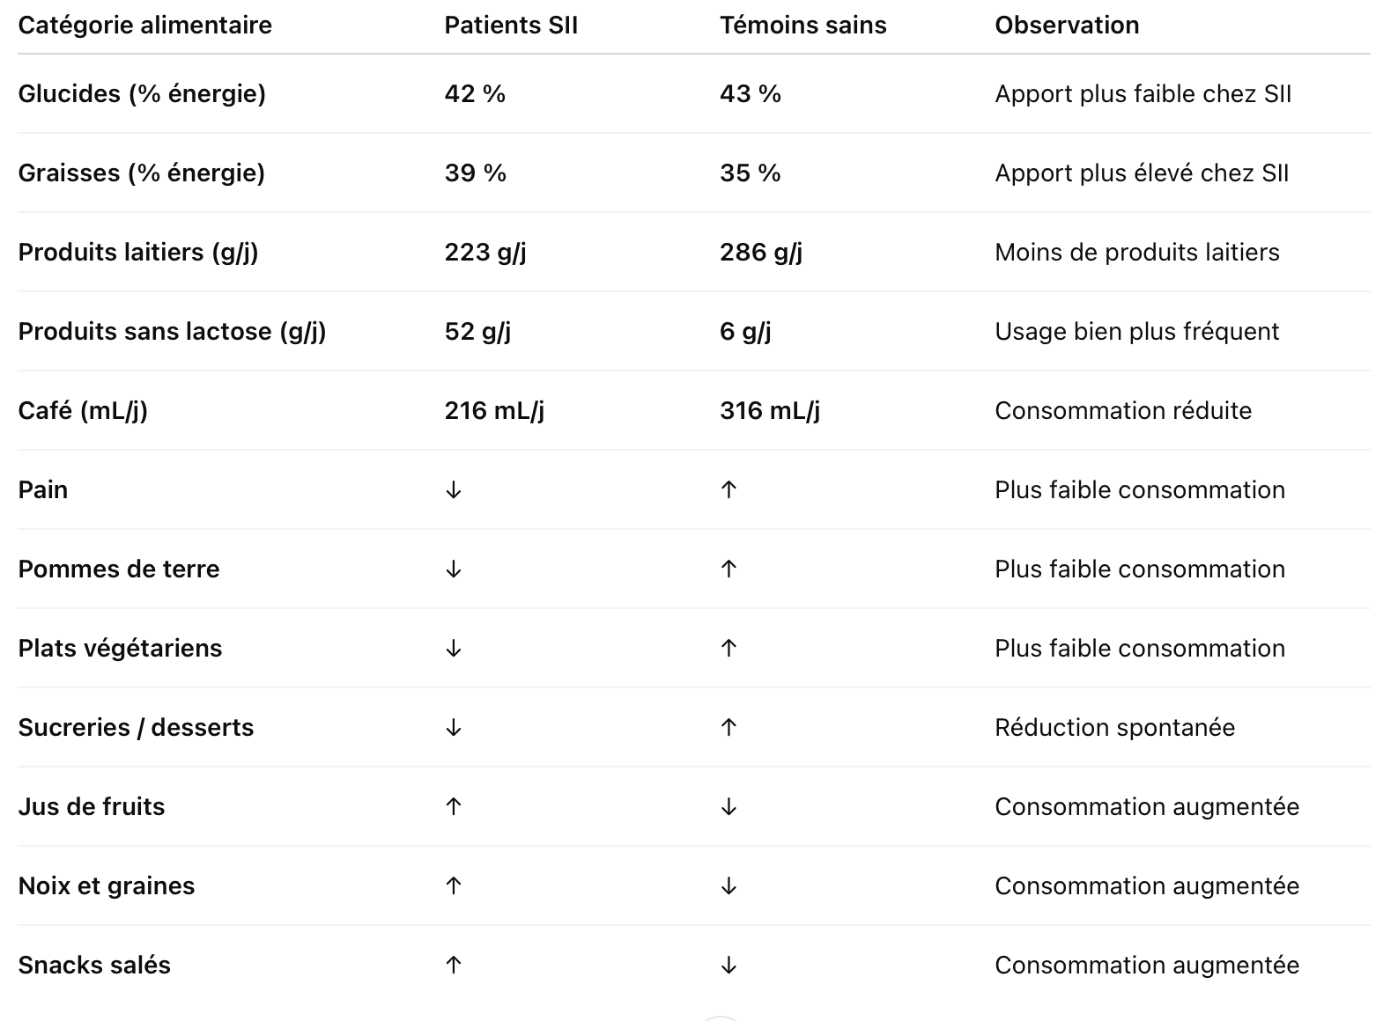Click the up arrow in Sucreries / desserts row
Screen dimensions: 1383x1021
click(728, 728)
